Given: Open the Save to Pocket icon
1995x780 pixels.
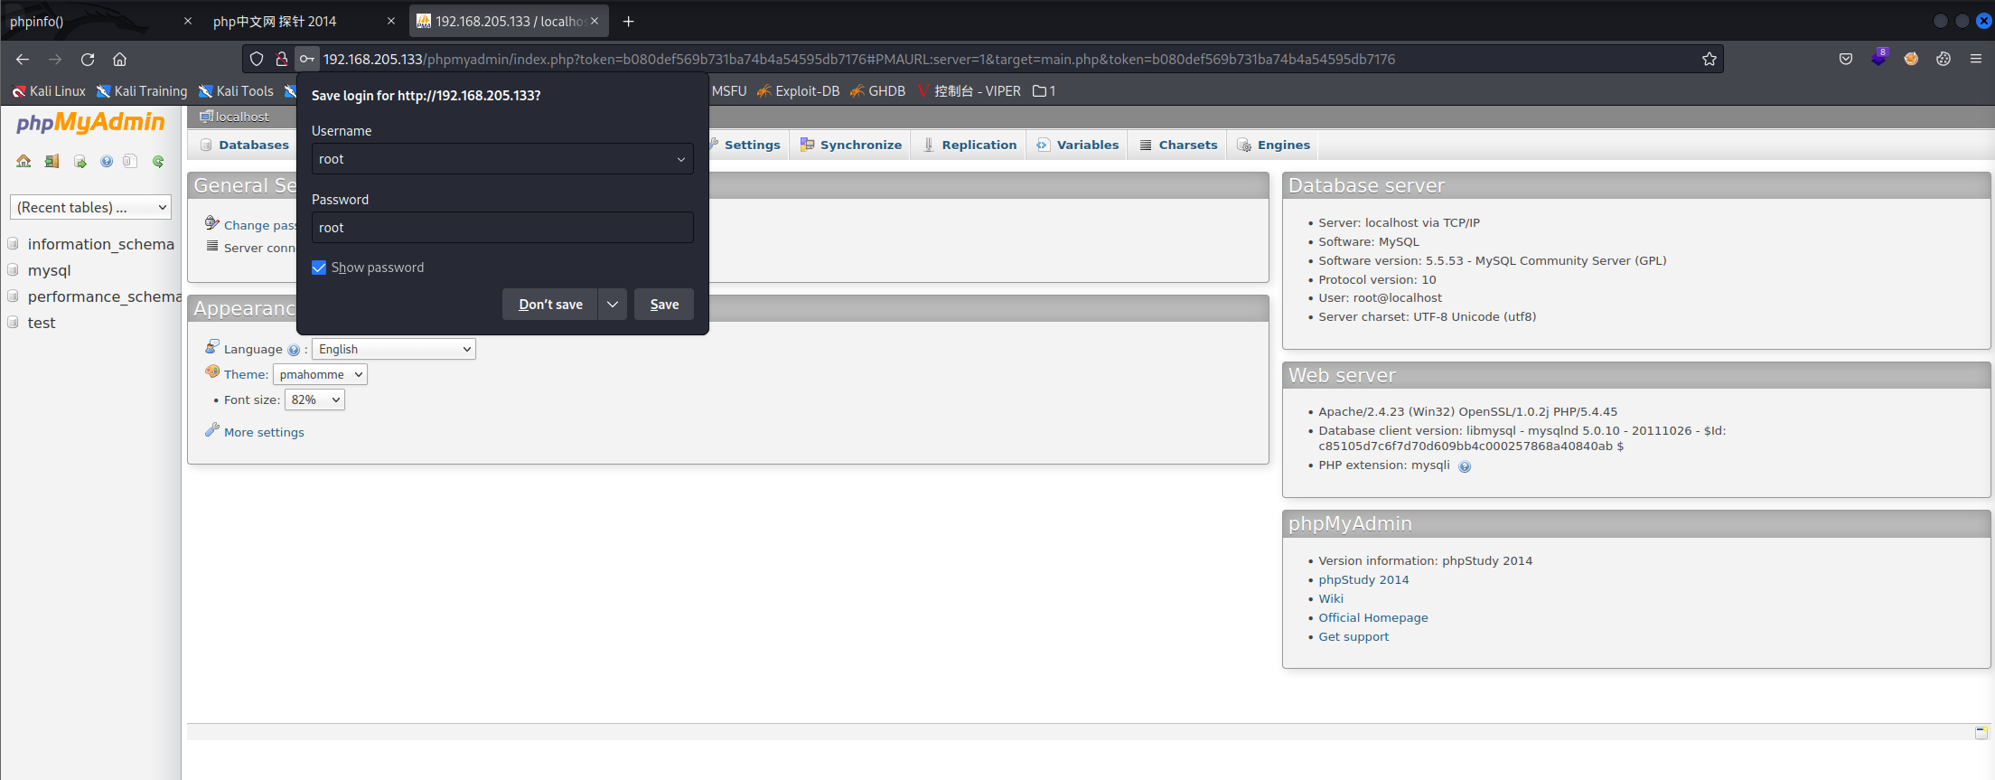Looking at the screenshot, I should pos(1846,59).
